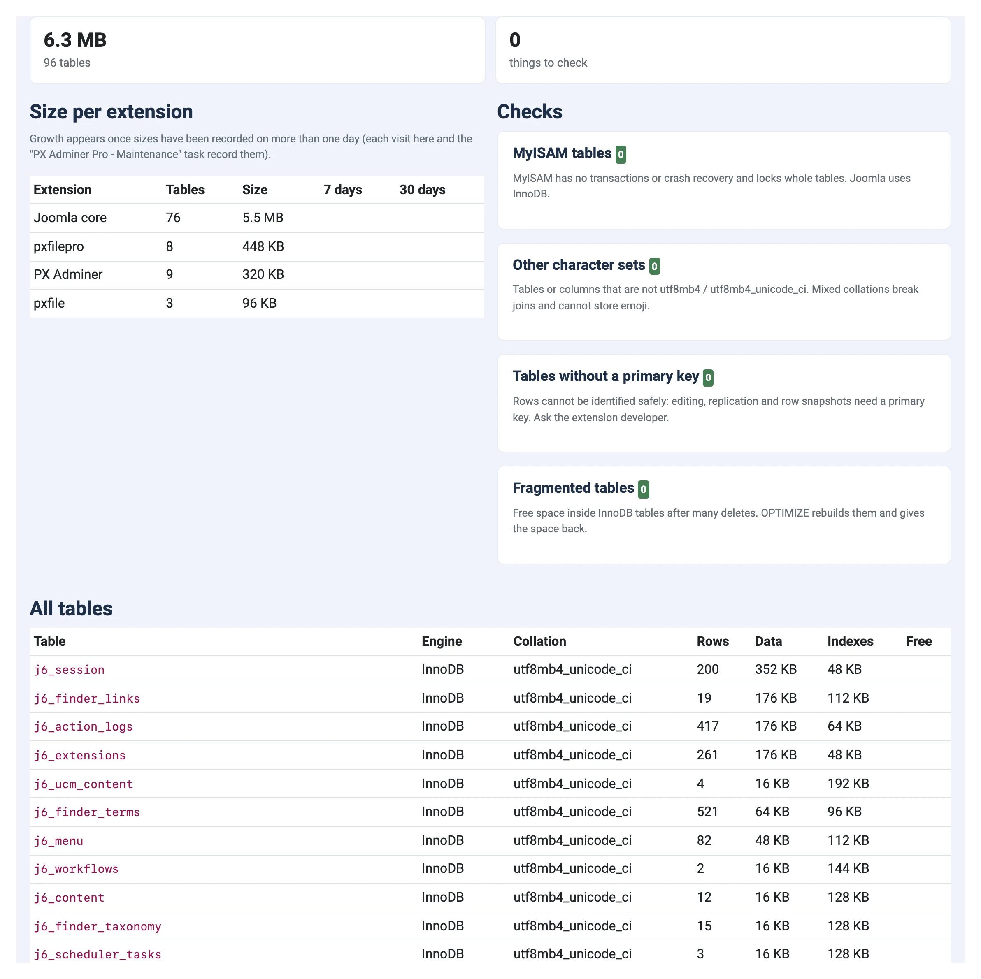Click the 'things to check' summary card
The image size is (981, 979).
click(x=723, y=50)
